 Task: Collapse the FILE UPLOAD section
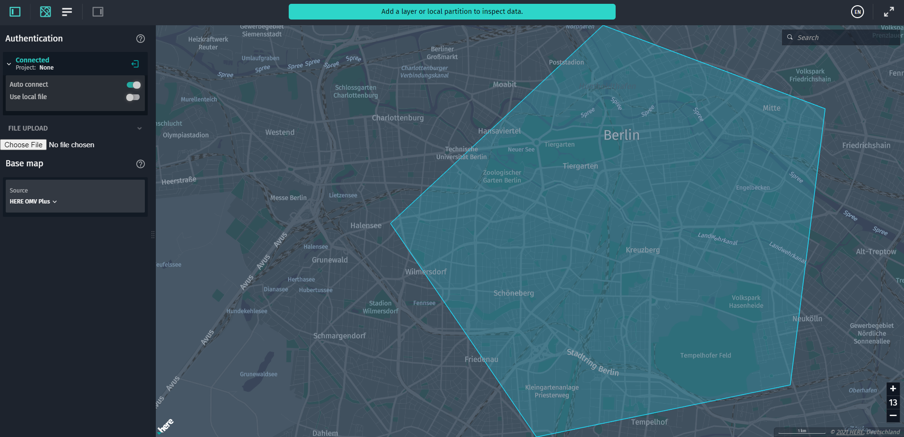coord(139,128)
